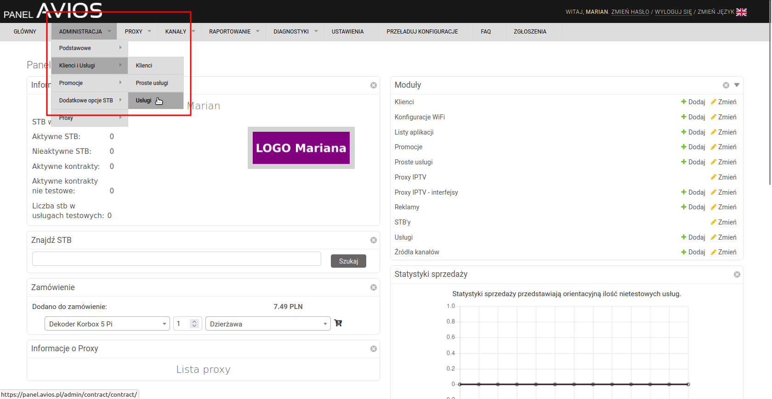Click the Wyloguj się link
The height and width of the screenshot is (399, 772).
click(x=673, y=12)
